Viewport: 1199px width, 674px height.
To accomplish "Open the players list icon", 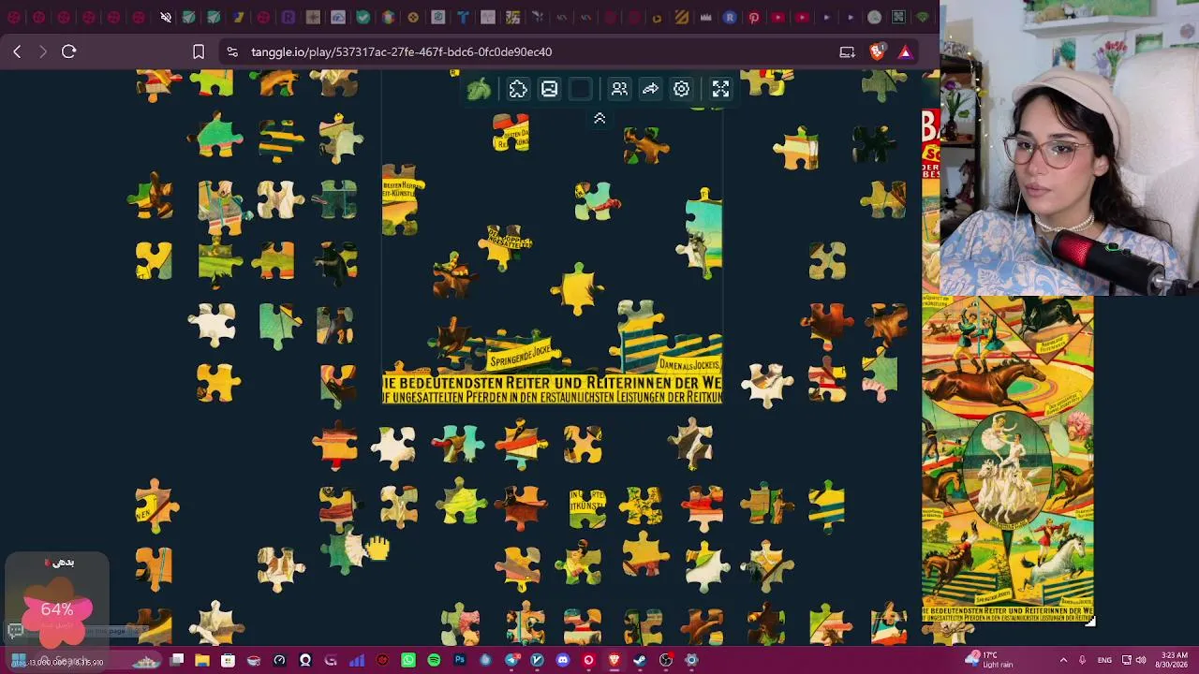I will (619, 89).
